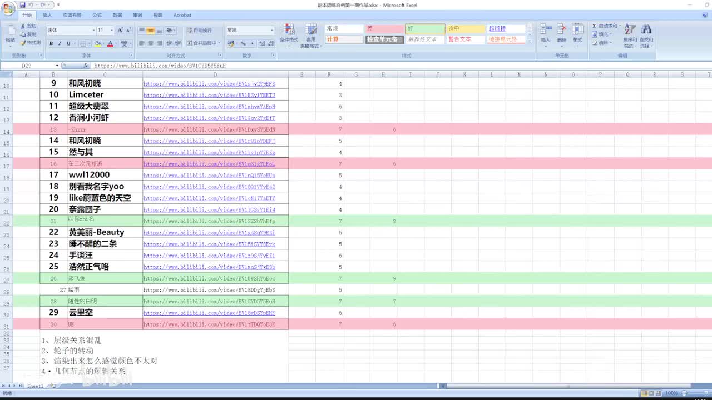Open bilibili link in 云里空 row

pyautogui.click(x=209, y=313)
